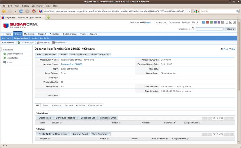Click the Compose Email button
The height and width of the screenshot is (148, 241).
[108, 118]
